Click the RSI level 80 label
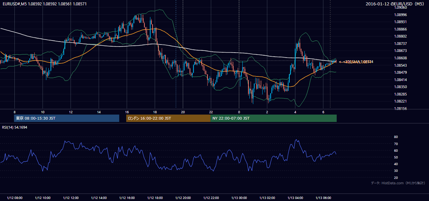429x201 pixels. (x=396, y=137)
